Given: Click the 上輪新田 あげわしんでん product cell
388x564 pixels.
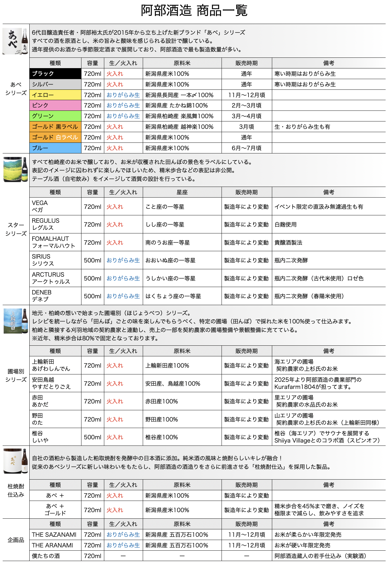Looking at the screenshot, I should pyautogui.click(x=55, y=365).
